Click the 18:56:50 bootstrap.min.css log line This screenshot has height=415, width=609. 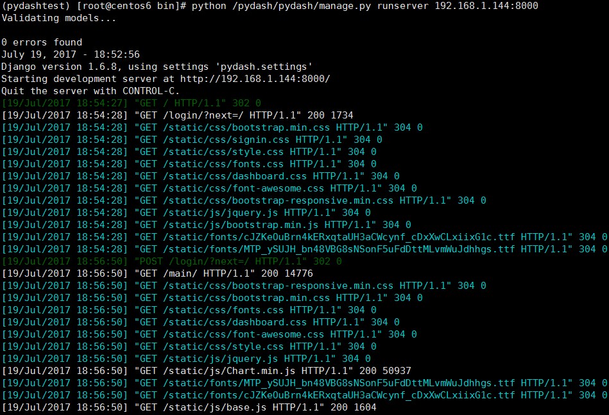[x=212, y=298]
